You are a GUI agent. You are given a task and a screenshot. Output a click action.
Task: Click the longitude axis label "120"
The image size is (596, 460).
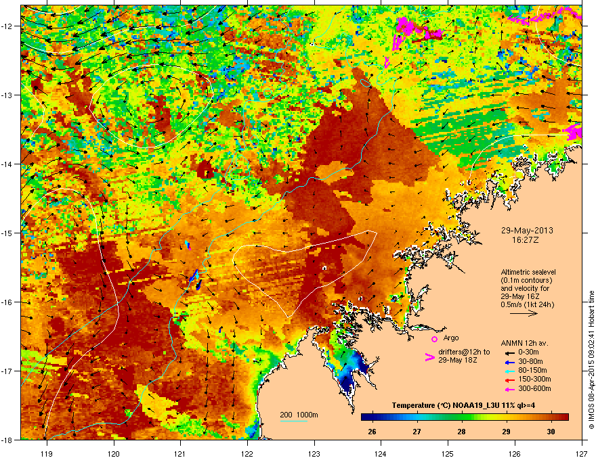coord(114,453)
